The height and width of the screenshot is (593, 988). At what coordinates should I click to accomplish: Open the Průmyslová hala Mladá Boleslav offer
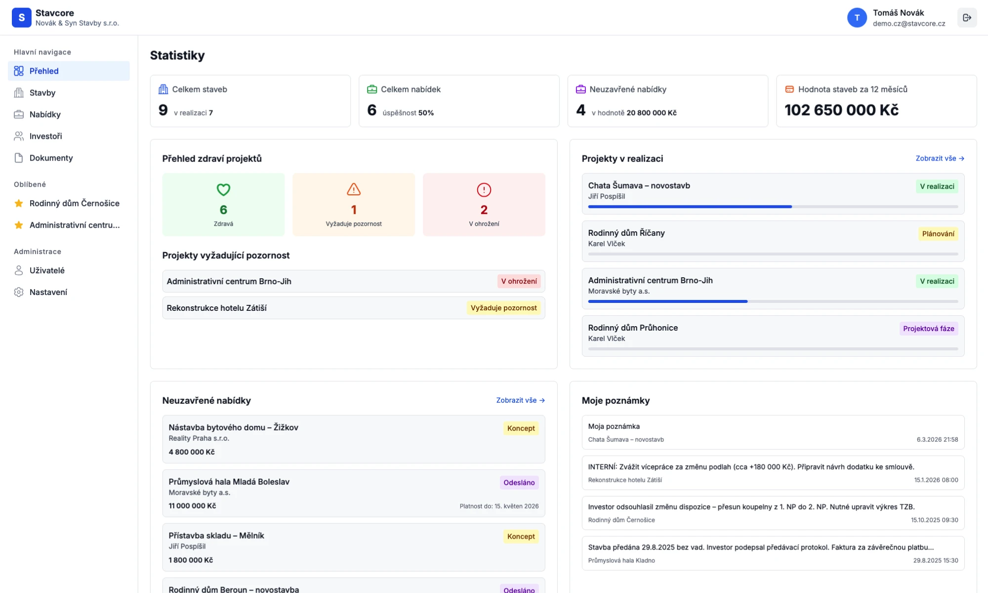point(354,493)
